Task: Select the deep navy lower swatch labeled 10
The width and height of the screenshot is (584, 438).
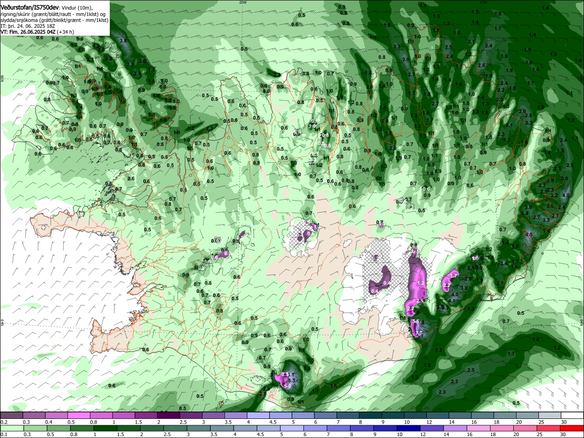Action: pyautogui.click(x=408, y=428)
